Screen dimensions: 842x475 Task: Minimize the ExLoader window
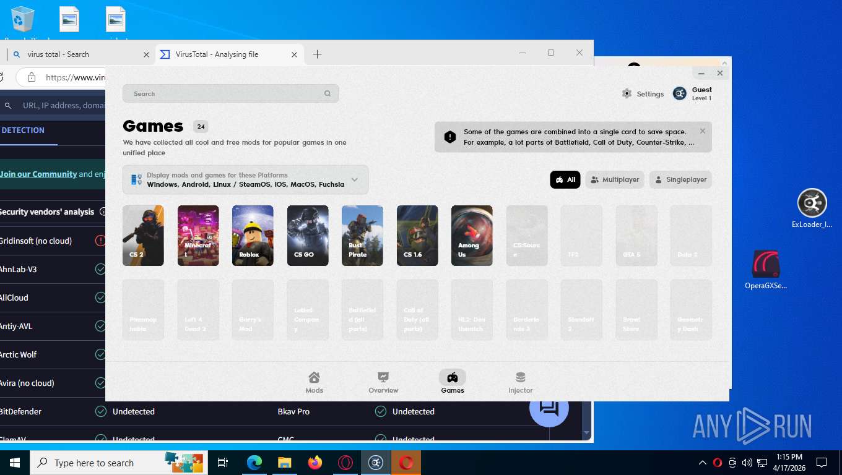701,74
